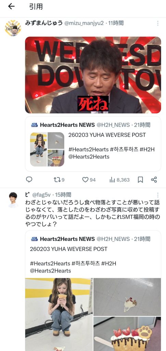Viewport: 166px width, 351px height.
Task: Open the girl eating crepe photo
Action: tap(59, 314)
